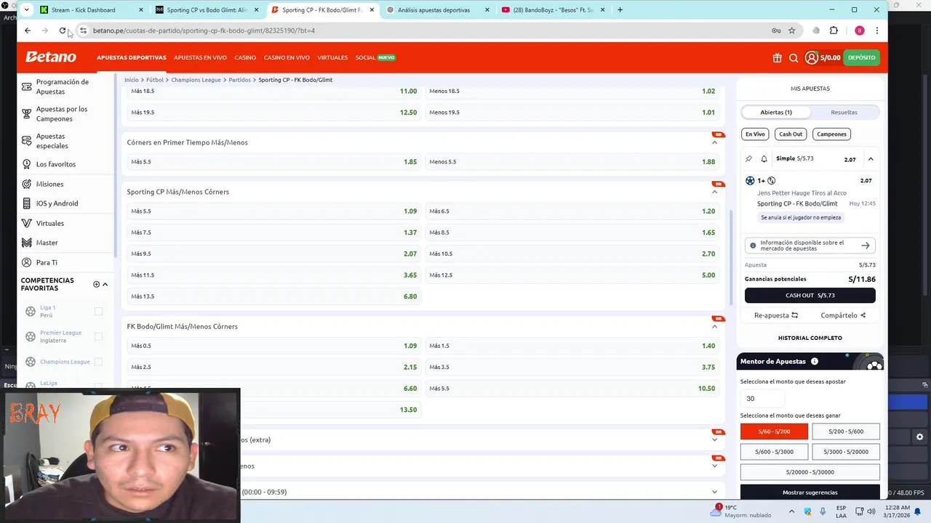Click the Re-apuesta link
This screenshot has height=523, width=931.
tap(775, 315)
